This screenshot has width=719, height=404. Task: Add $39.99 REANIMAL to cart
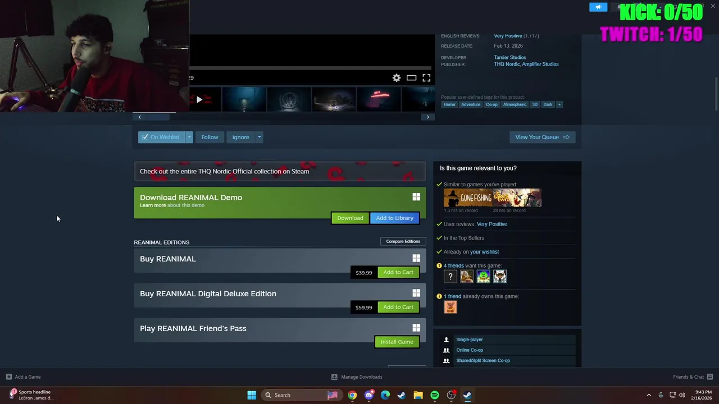(x=398, y=272)
